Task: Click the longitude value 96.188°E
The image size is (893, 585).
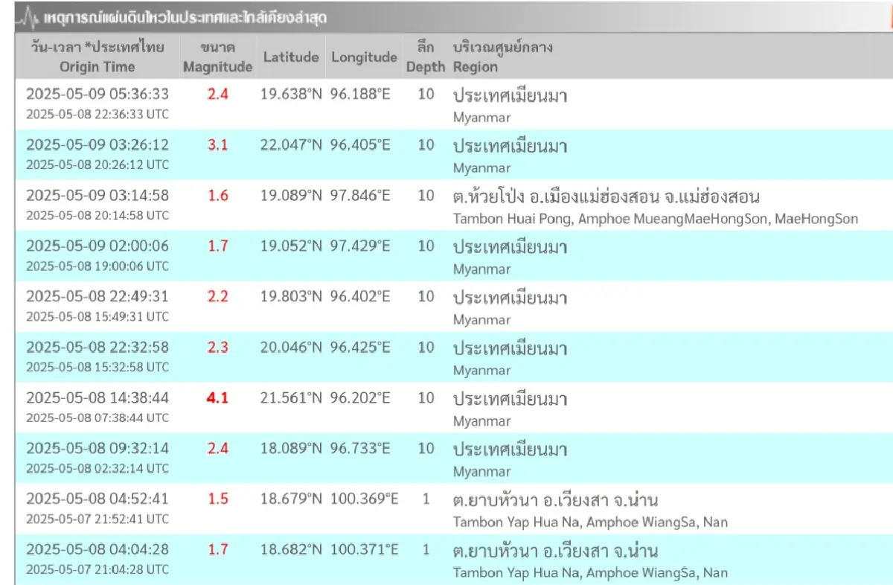Action: (x=364, y=95)
